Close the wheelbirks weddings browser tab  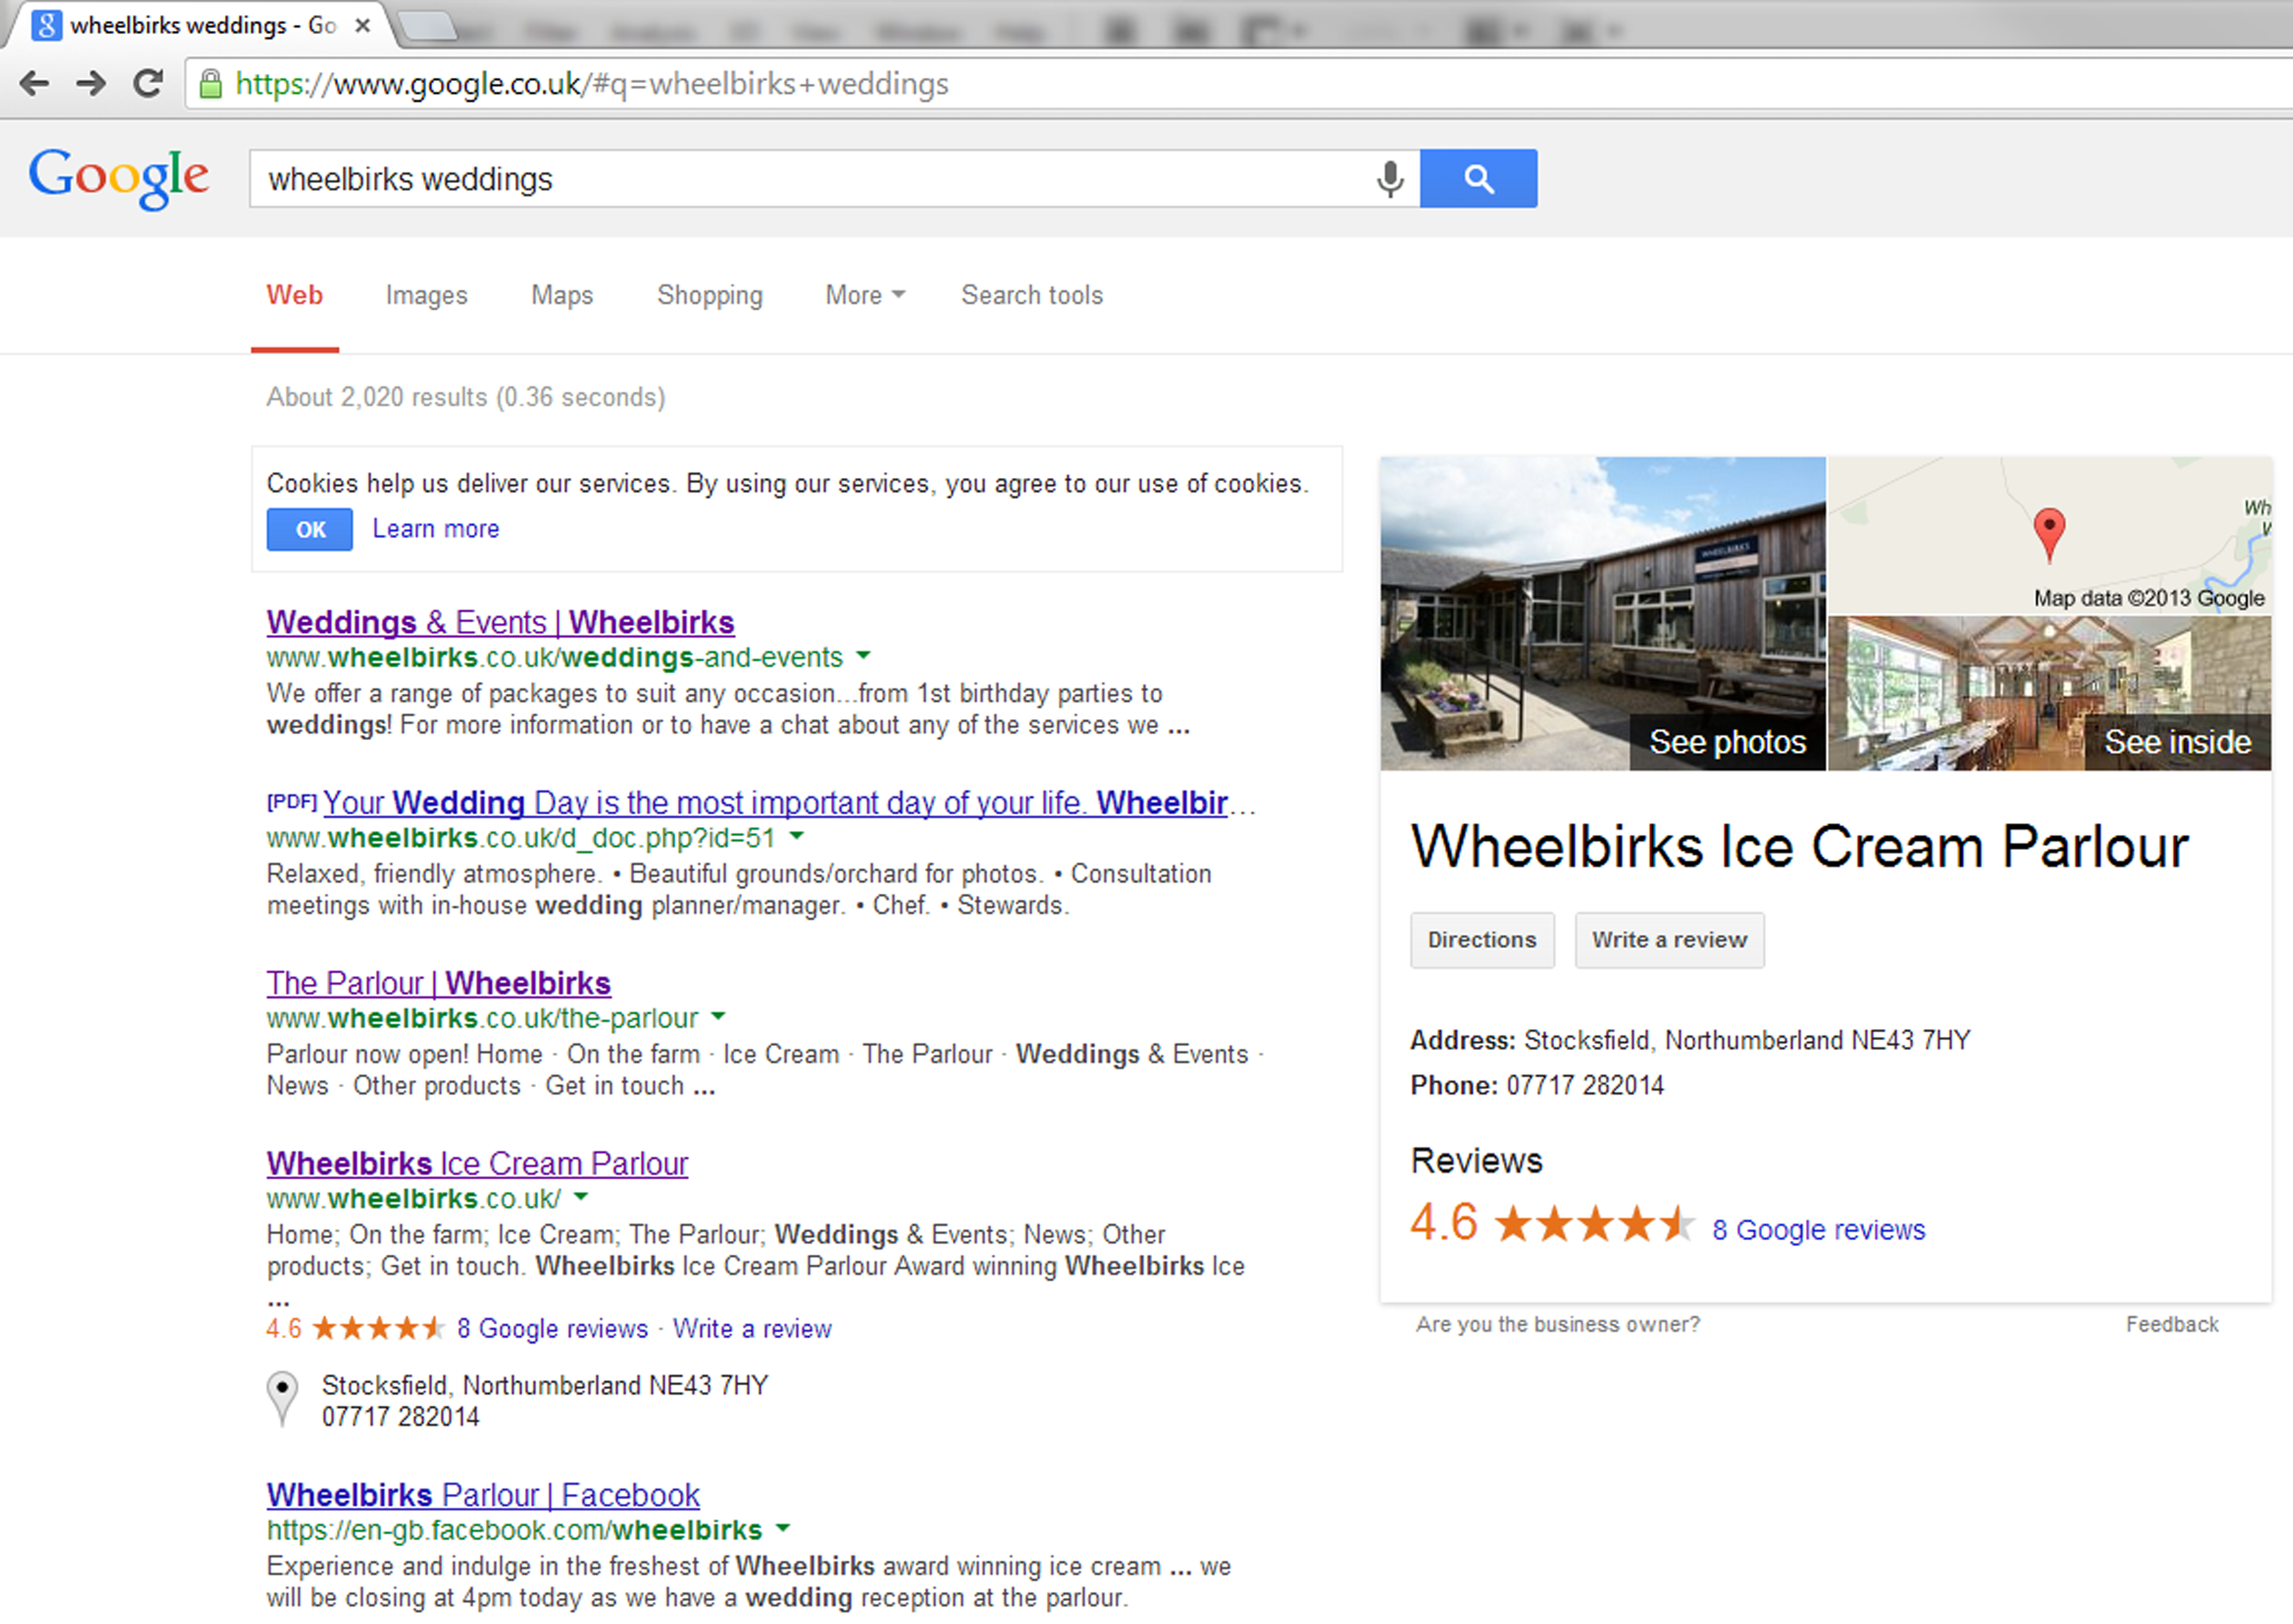pos(363,25)
